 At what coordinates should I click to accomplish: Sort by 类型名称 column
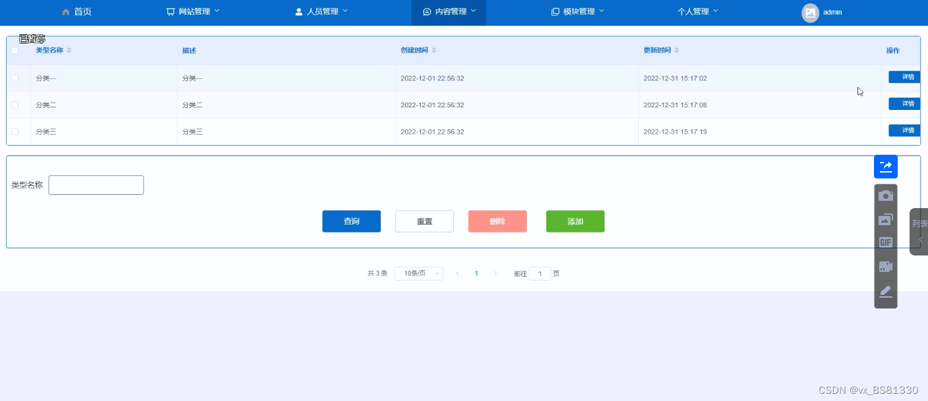point(69,51)
